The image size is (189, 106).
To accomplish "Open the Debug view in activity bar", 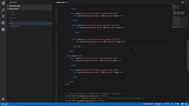I will [x=3, y=23].
